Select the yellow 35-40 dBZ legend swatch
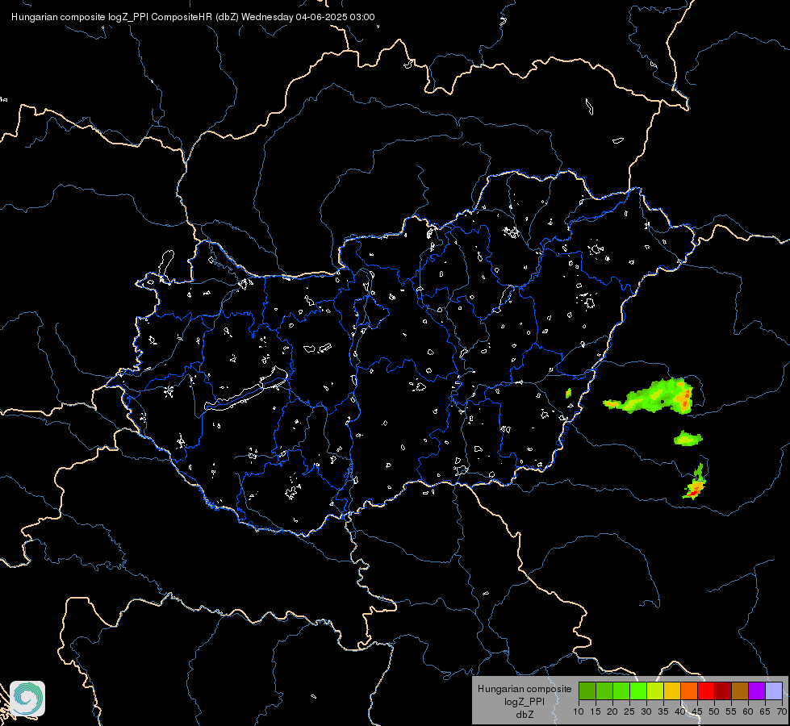Screen dimensions: 790x726 click(672, 691)
